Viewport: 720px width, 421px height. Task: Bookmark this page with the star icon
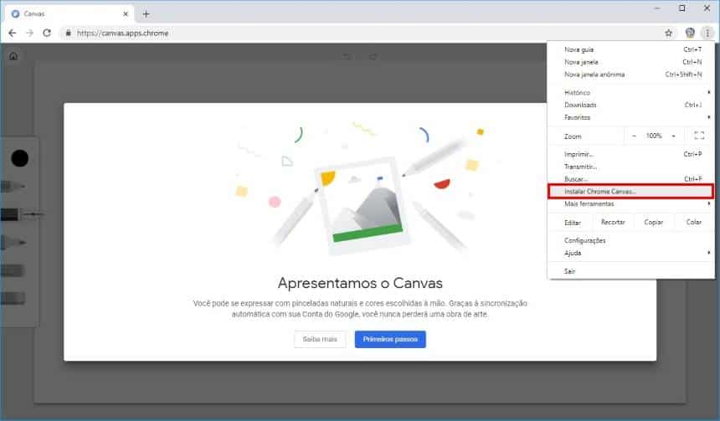coord(669,33)
